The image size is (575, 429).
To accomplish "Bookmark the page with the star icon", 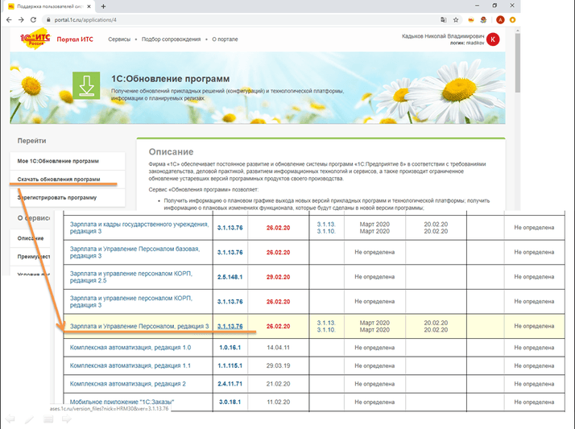I will pyautogui.click(x=457, y=19).
